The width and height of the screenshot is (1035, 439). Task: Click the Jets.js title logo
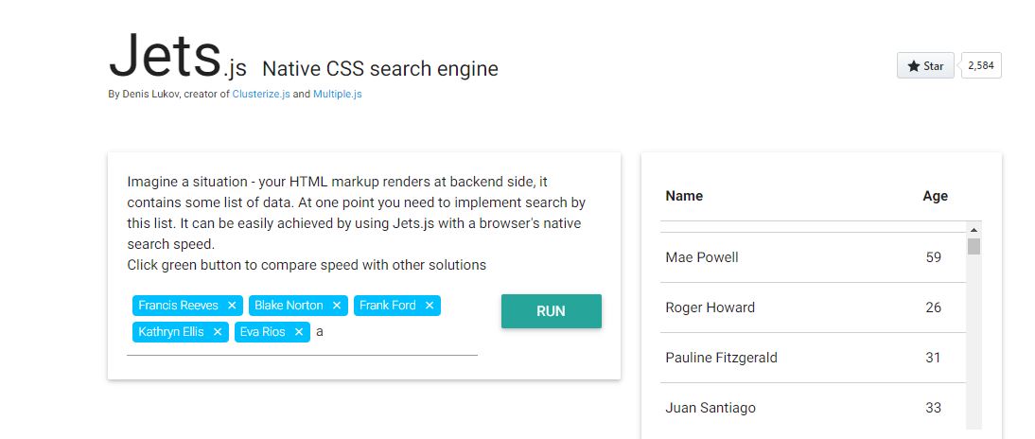click(178, 58)
